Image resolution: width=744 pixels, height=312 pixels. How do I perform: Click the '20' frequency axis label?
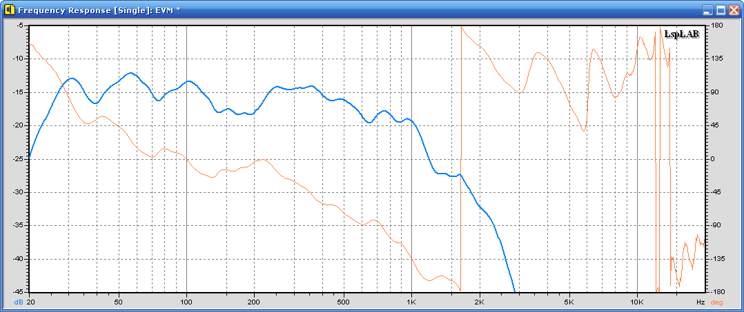(x=30, y=302)
